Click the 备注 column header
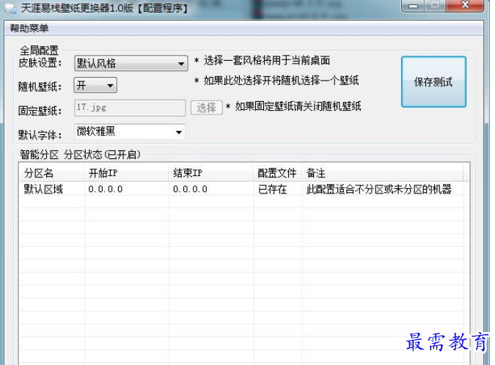This screenshot has width=495, height=365. point(383,173)
